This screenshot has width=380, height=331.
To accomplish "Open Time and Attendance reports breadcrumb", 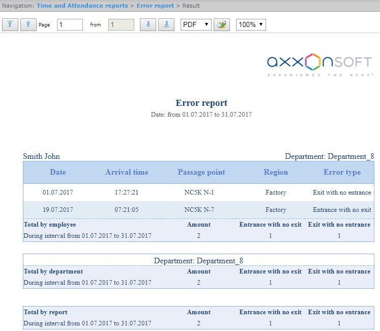I will [x=82, y=6].
